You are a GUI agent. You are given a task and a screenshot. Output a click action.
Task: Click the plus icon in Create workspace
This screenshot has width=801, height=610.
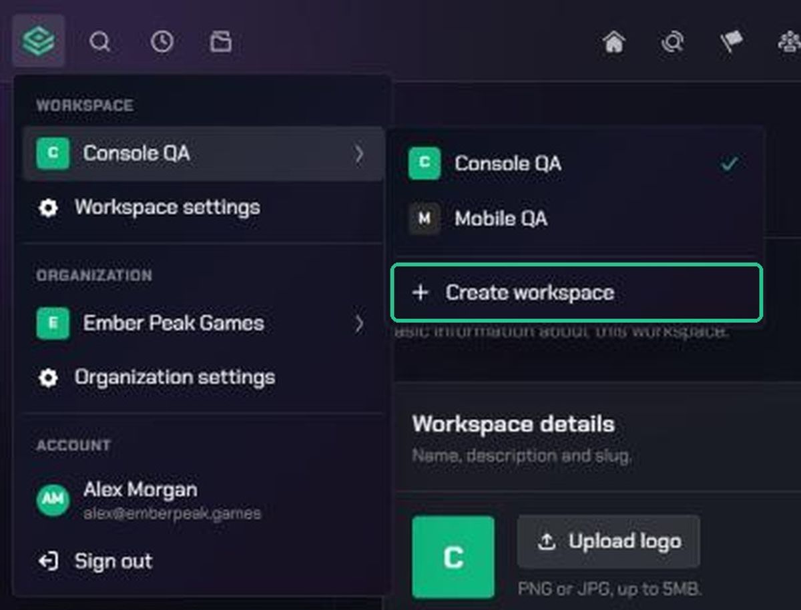tap(420, 292)
